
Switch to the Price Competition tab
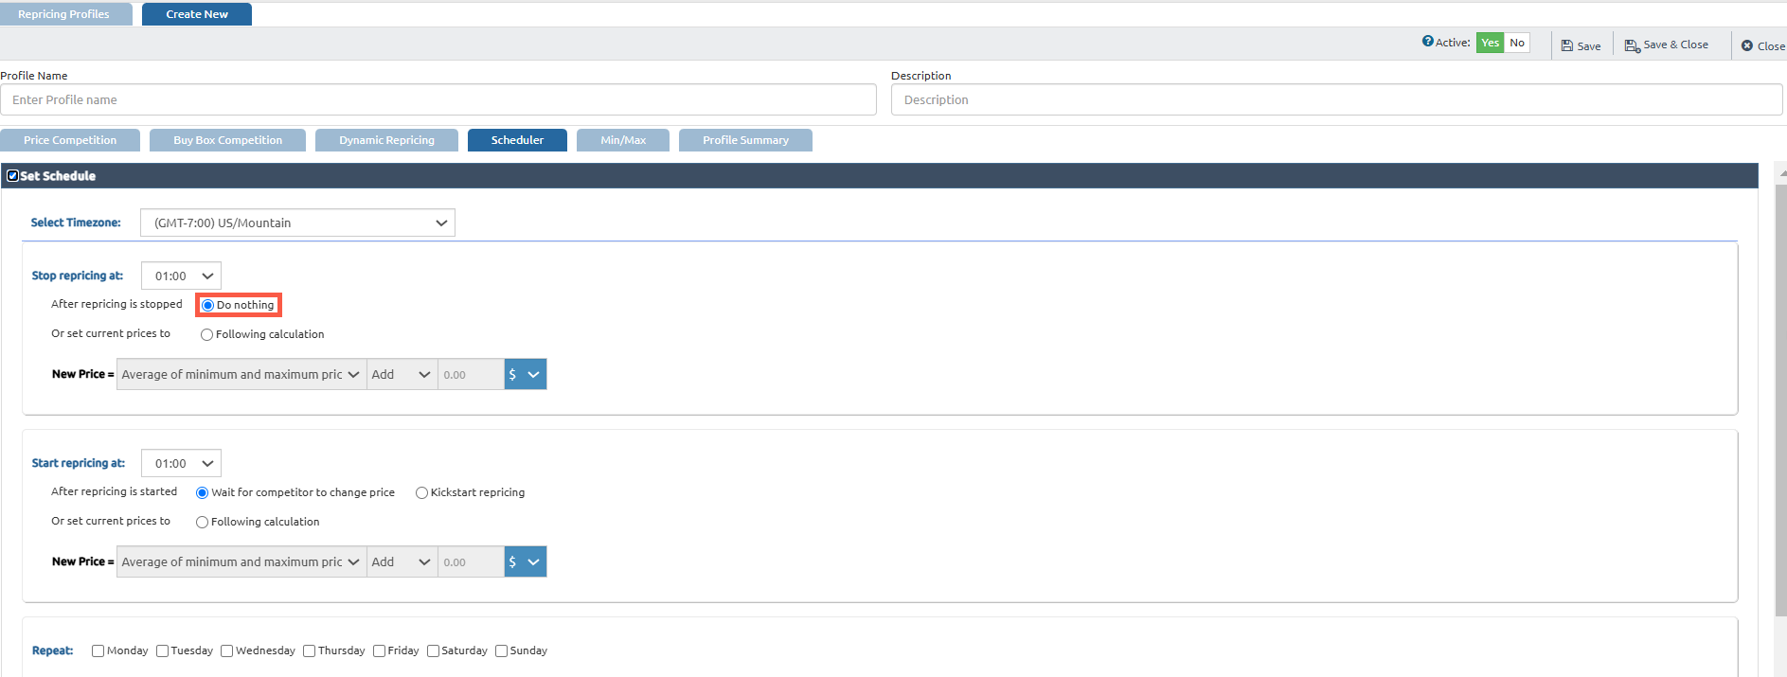coord(70,140)
